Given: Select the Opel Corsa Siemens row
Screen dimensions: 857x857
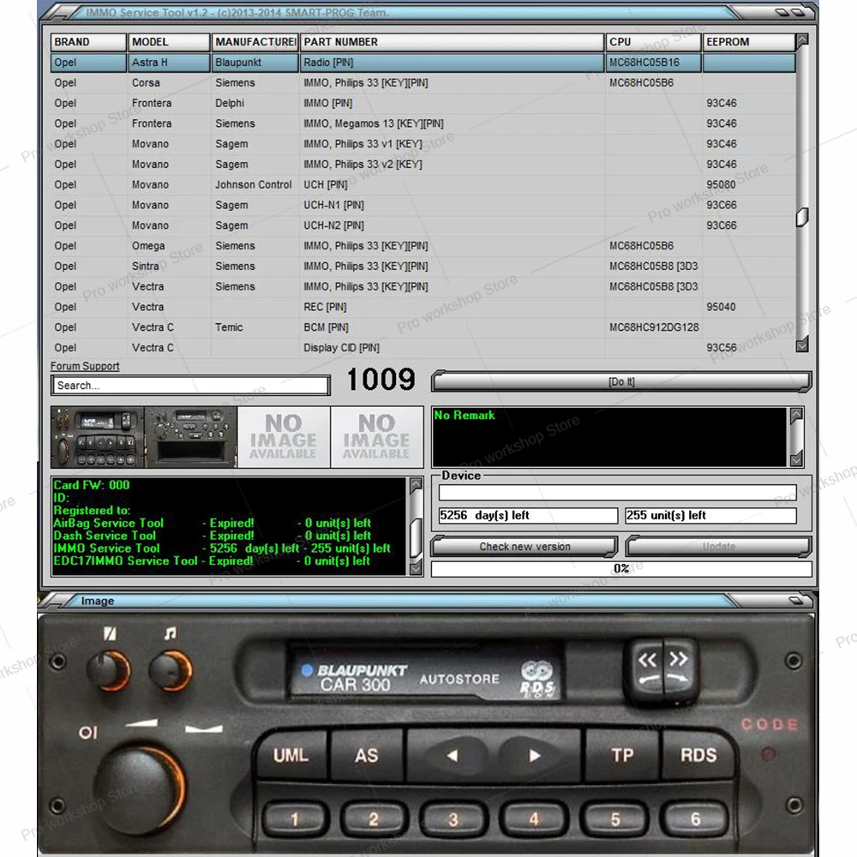Looking at the screenshot, I should 343,82.
